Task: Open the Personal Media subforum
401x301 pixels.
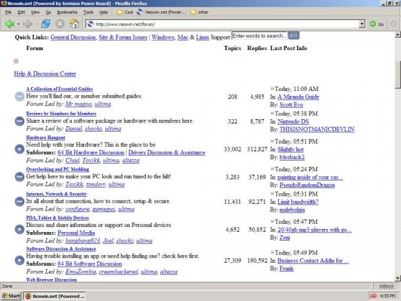Action: tap(76, 233)
